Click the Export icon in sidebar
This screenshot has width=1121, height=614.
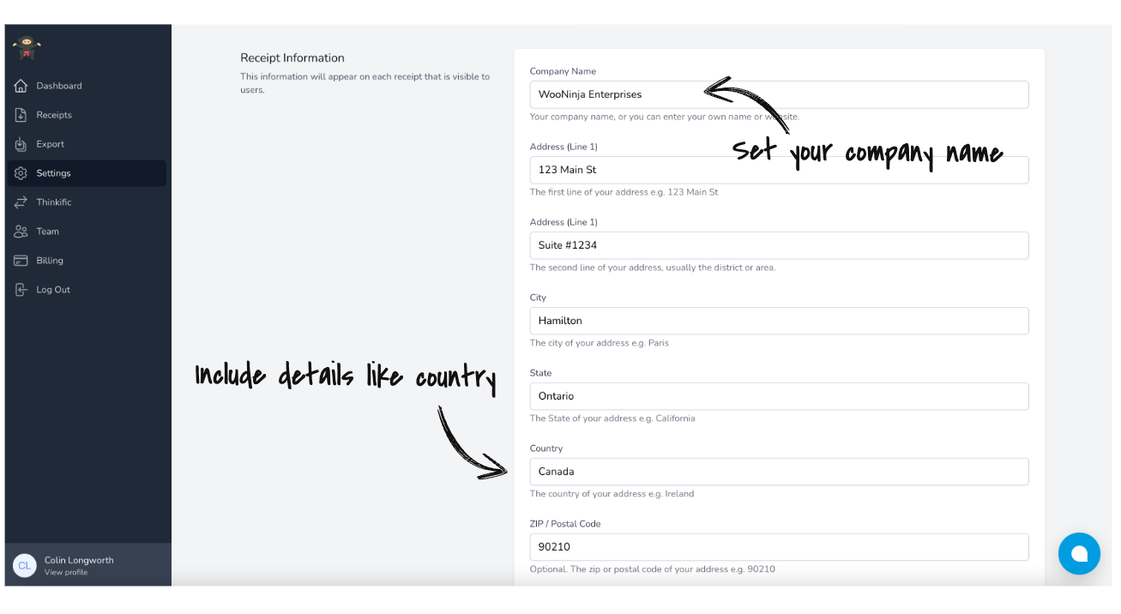pos(21,144)
